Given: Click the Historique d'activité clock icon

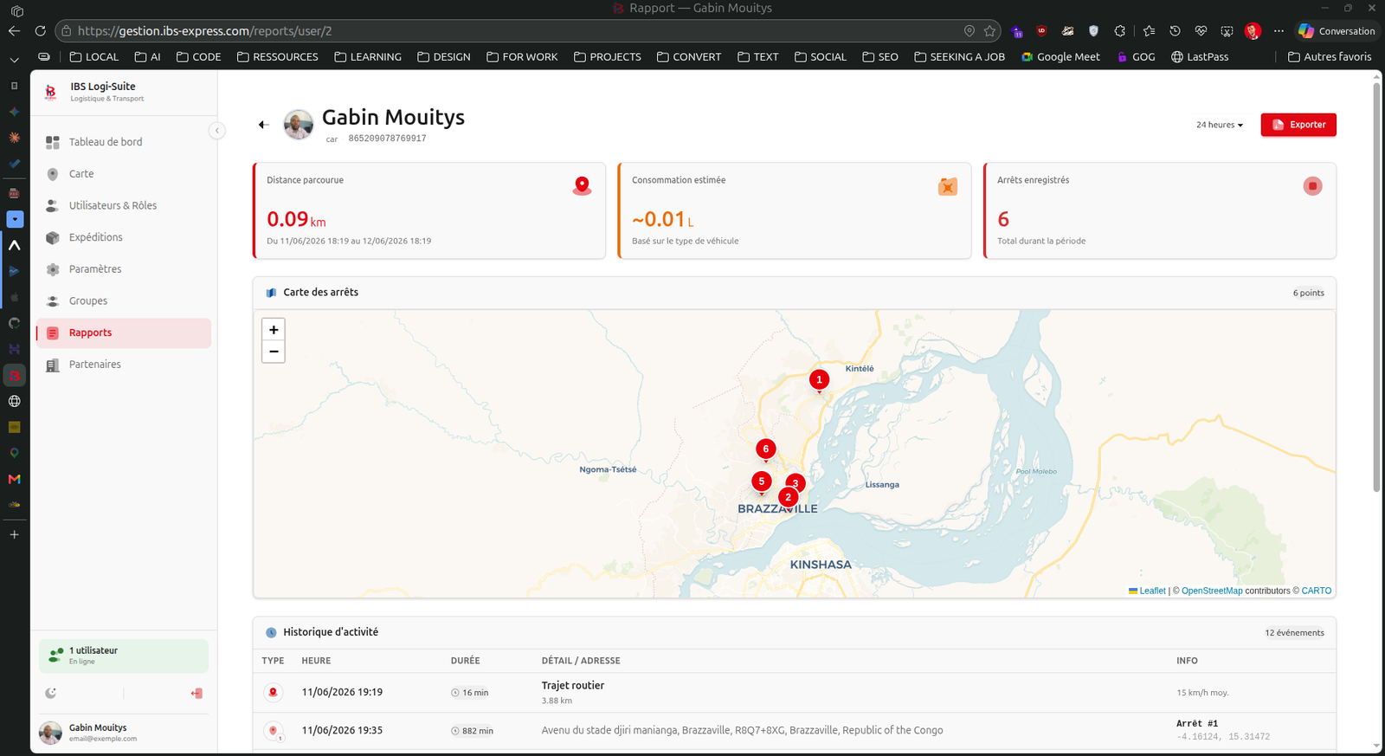Looking at the screenshot, I should click(271, 633).
